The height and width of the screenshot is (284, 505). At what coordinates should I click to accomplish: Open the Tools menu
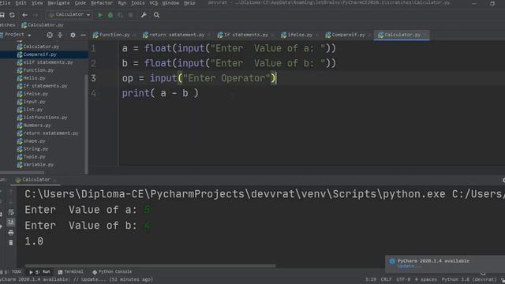click(137, 3)
